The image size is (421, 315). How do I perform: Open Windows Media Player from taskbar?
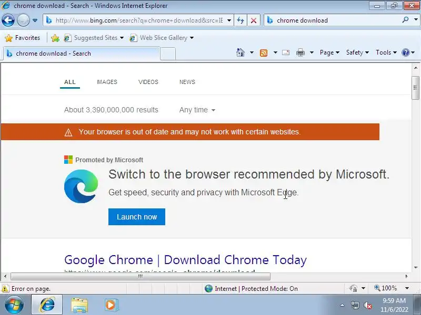coord(111,305)
